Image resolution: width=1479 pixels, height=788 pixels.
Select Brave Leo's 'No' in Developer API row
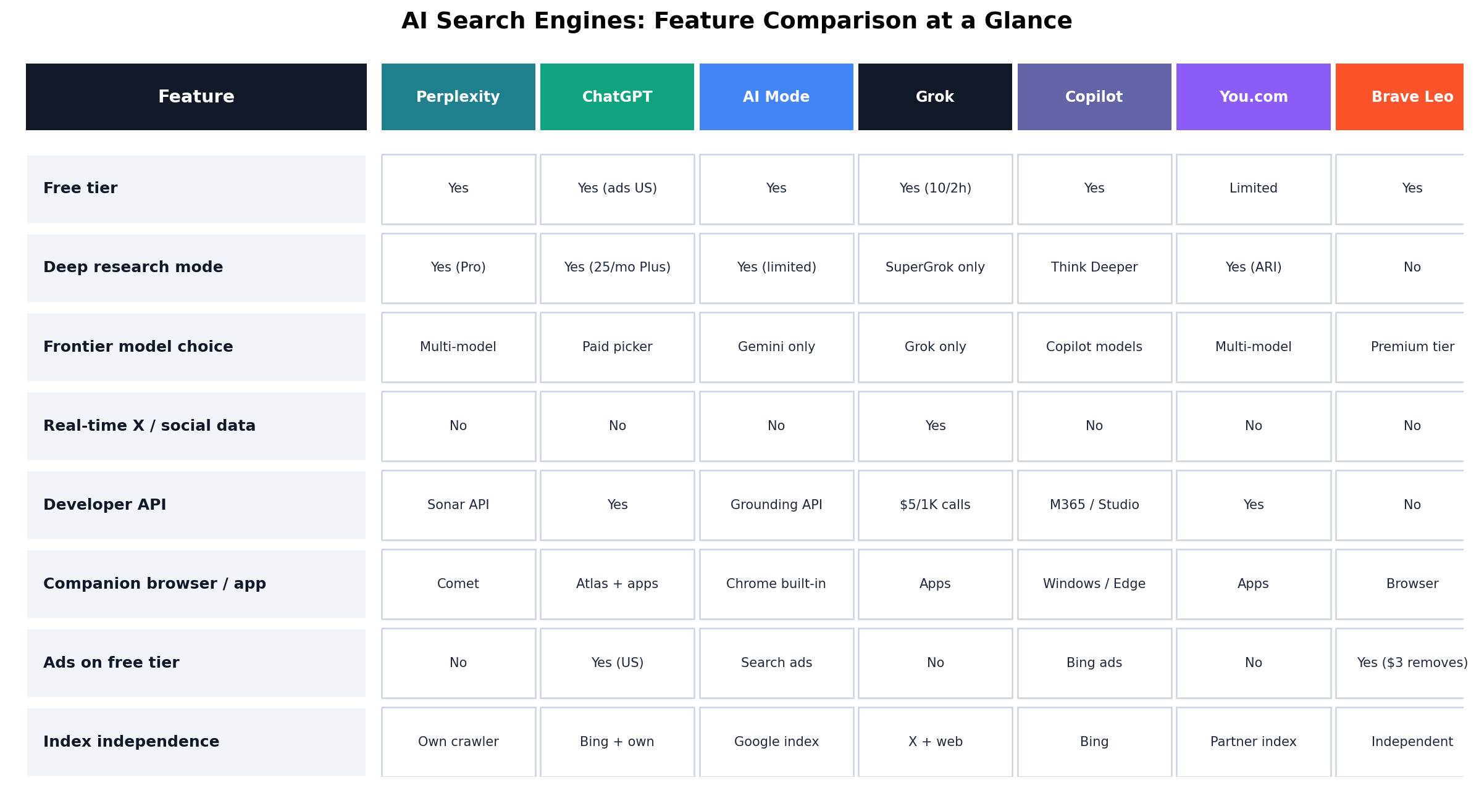tap(1400, 505)
